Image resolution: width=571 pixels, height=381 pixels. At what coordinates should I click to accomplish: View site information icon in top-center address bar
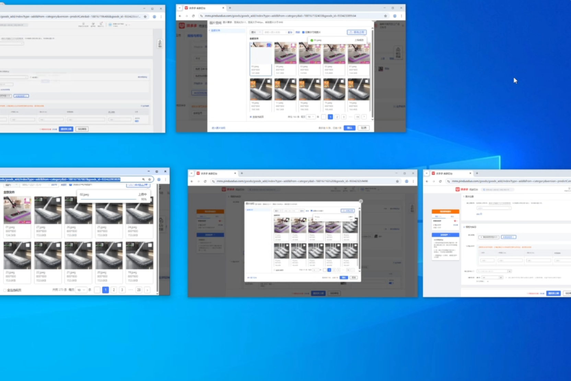click(x=201, y=16)
